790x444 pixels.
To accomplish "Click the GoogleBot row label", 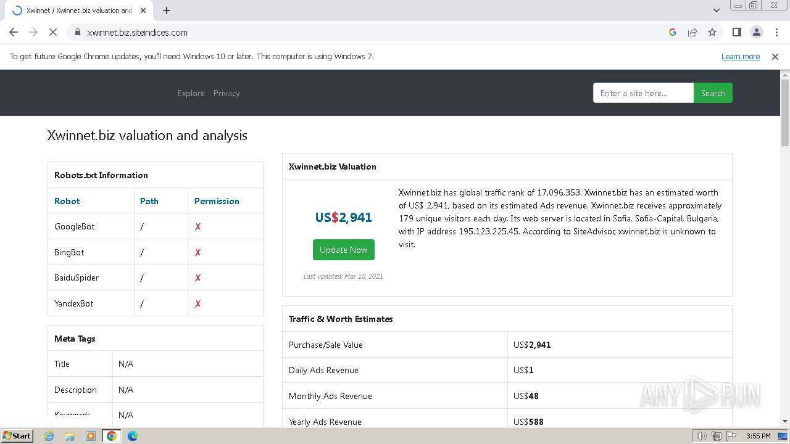I will [75, 226].
